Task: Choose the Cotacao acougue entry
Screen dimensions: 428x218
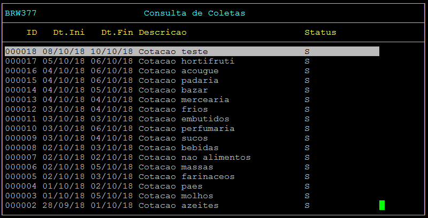Action: tap(192, 71)
